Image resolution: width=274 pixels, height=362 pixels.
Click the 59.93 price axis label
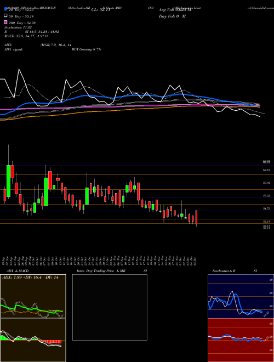click(x=267, y=183)
